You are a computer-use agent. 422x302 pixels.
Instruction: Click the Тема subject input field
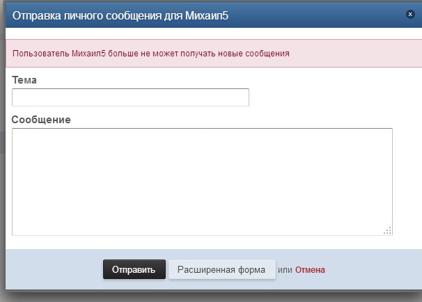point(130,97)
